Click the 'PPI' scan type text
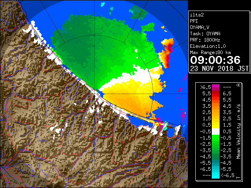This screenshot has width=251, height=188. (194, 21)
